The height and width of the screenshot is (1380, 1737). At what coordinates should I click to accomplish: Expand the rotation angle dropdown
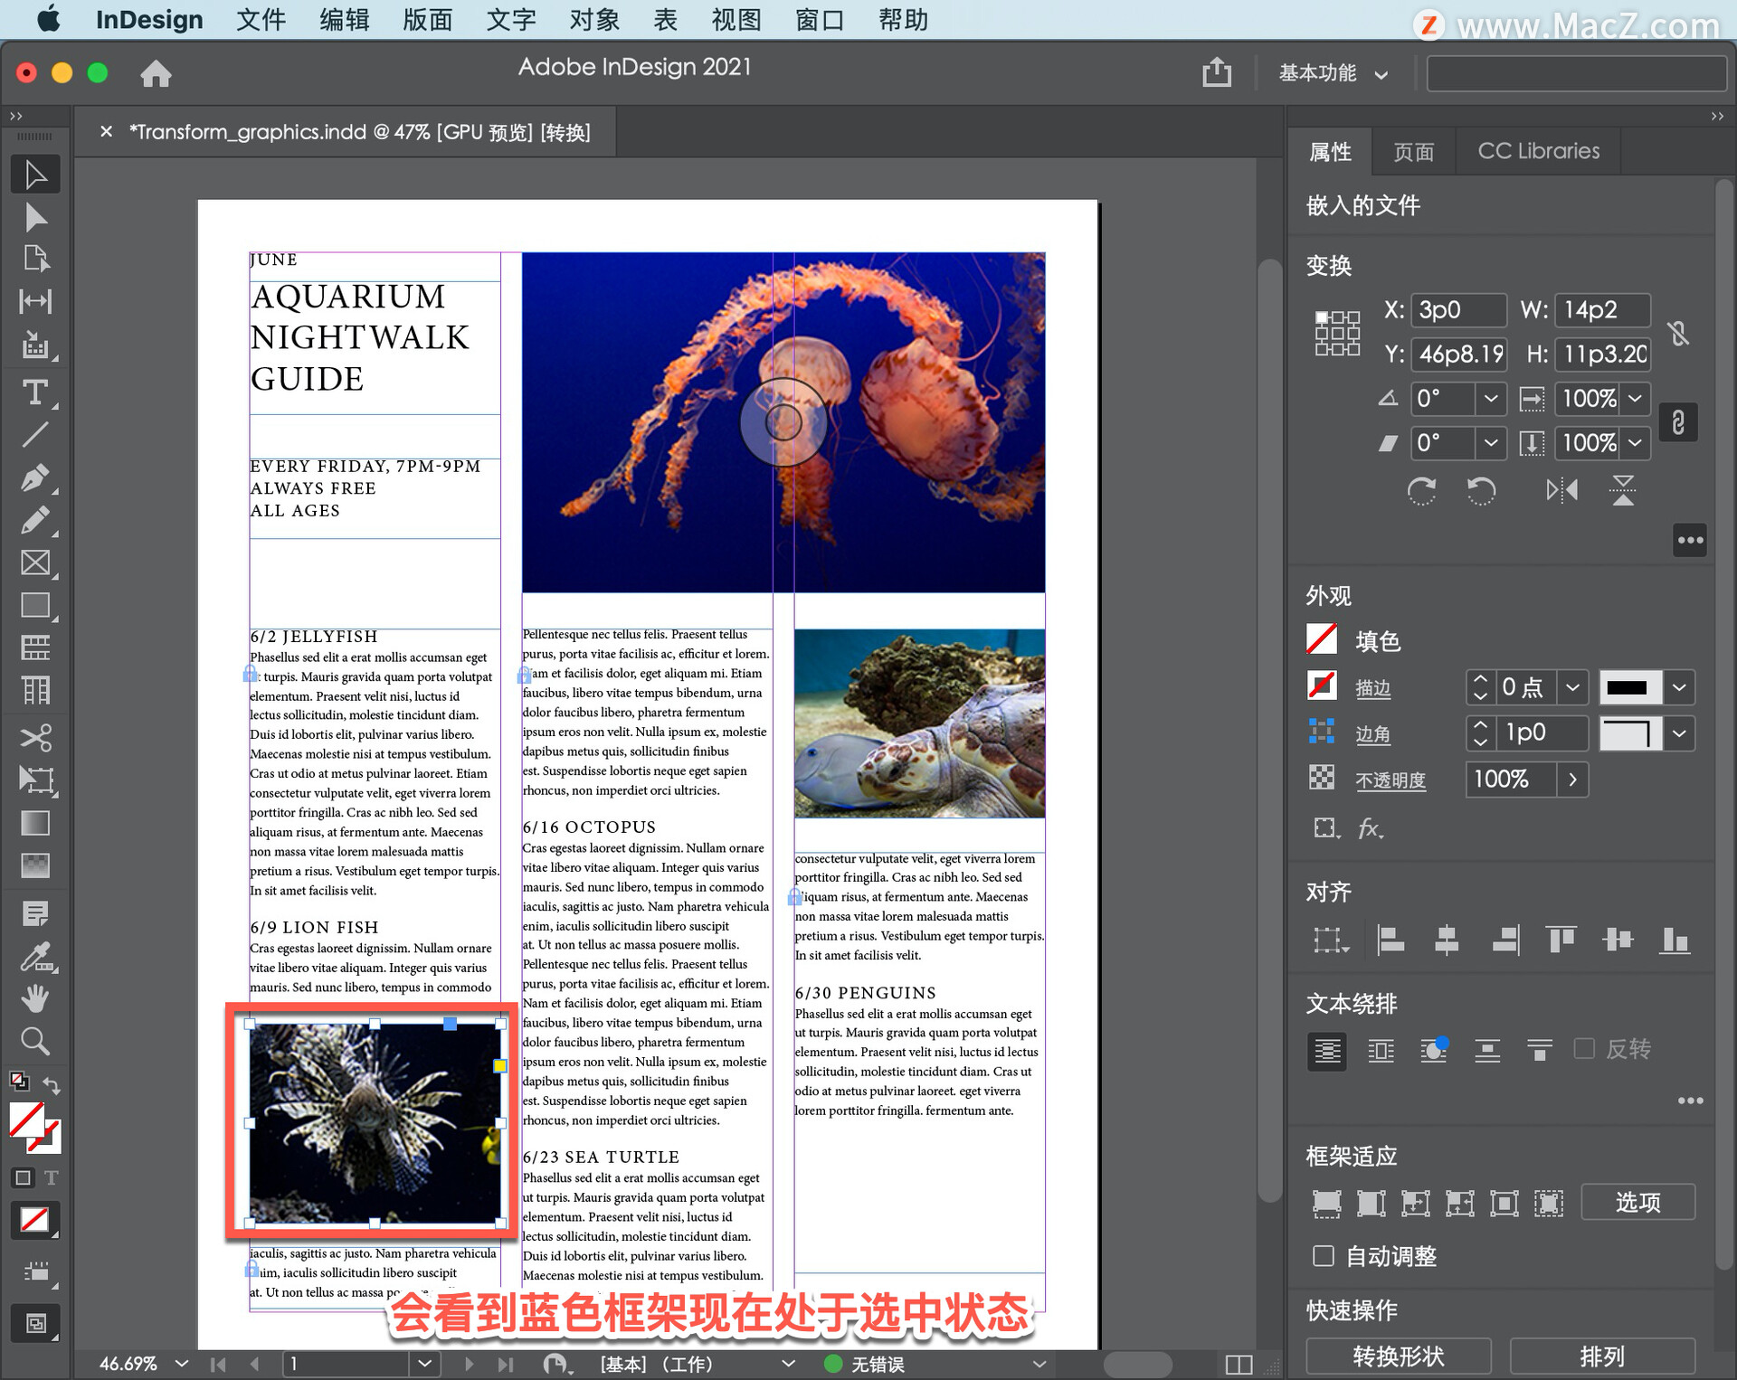[x=1490, y=399]
